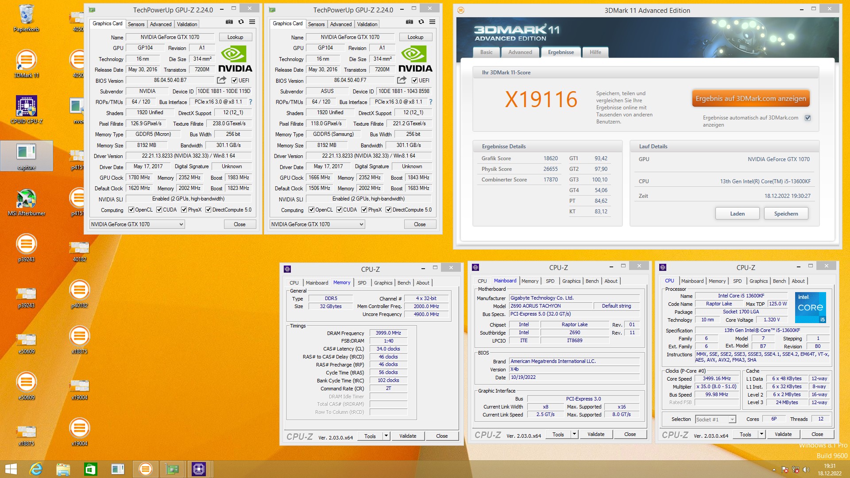Image resolution: width=850 pixels, height=478 pixels.
Task: Toggle PhysX checkbox in right GPU-Z
Action: pos(364,210)
